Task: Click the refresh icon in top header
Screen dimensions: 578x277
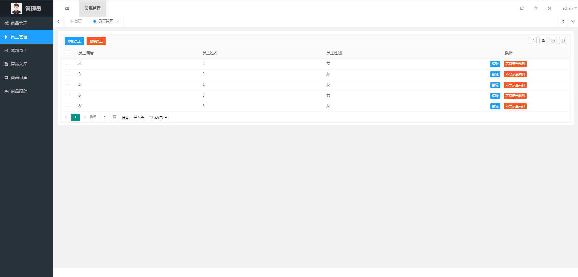Action: 522,8
